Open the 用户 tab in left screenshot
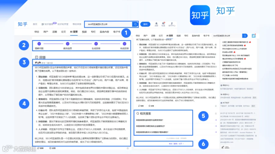275x154 pixels. point(46,32)
